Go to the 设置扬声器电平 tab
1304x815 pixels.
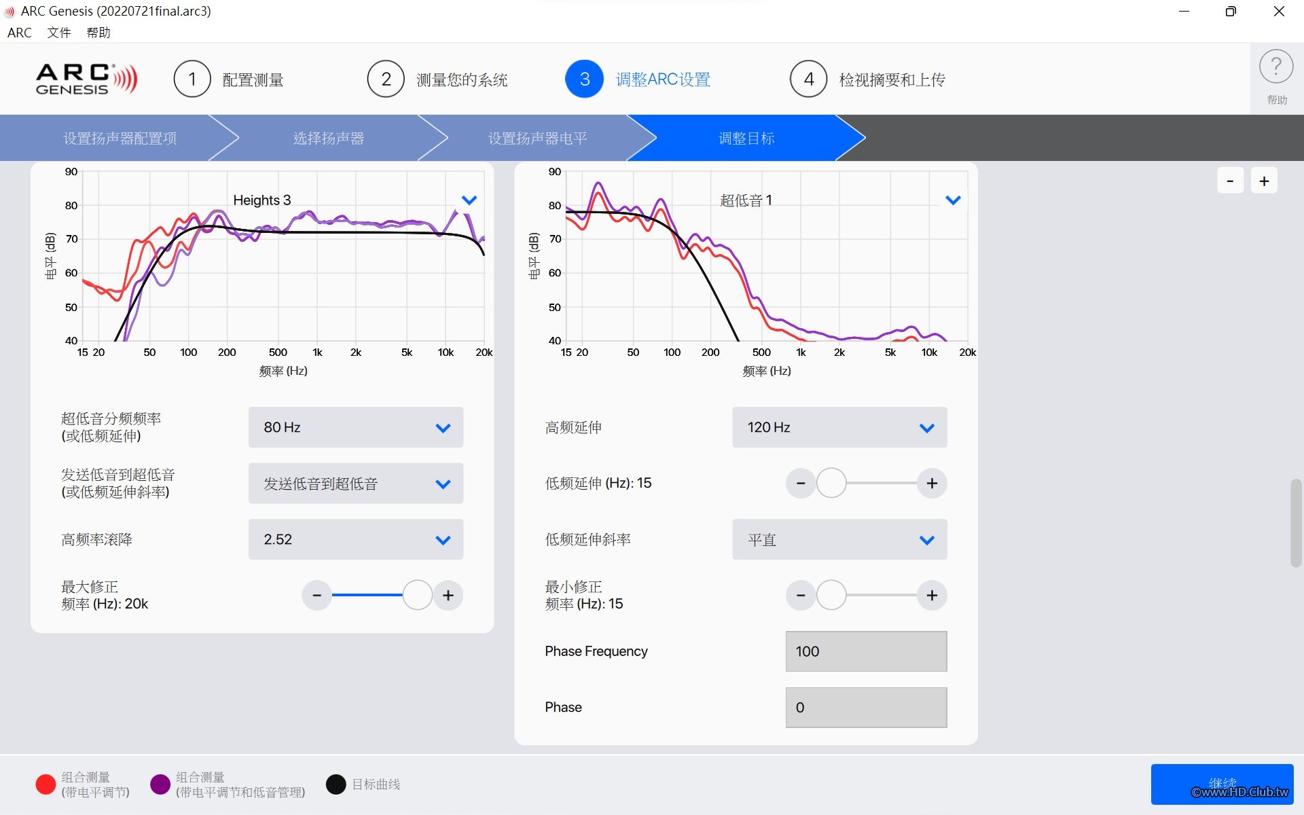(x=537, y=138)
